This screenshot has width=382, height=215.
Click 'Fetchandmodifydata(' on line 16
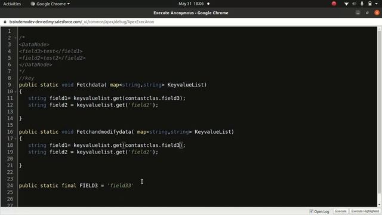coord(105,132)
